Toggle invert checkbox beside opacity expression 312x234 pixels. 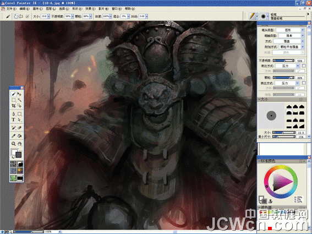[304, 66]
